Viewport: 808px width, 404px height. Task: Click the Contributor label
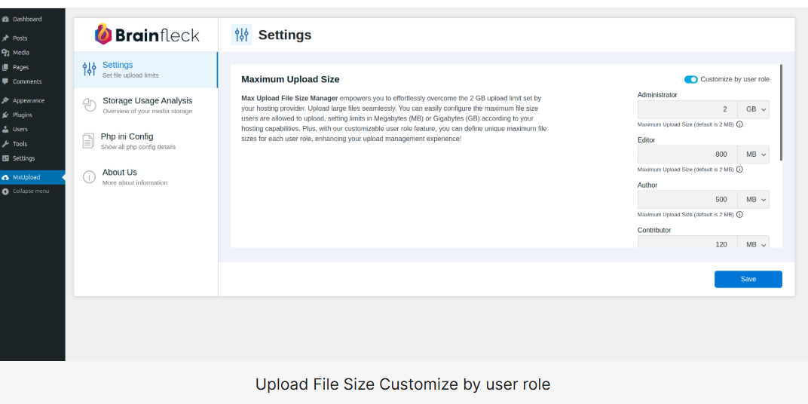[654, 230]
